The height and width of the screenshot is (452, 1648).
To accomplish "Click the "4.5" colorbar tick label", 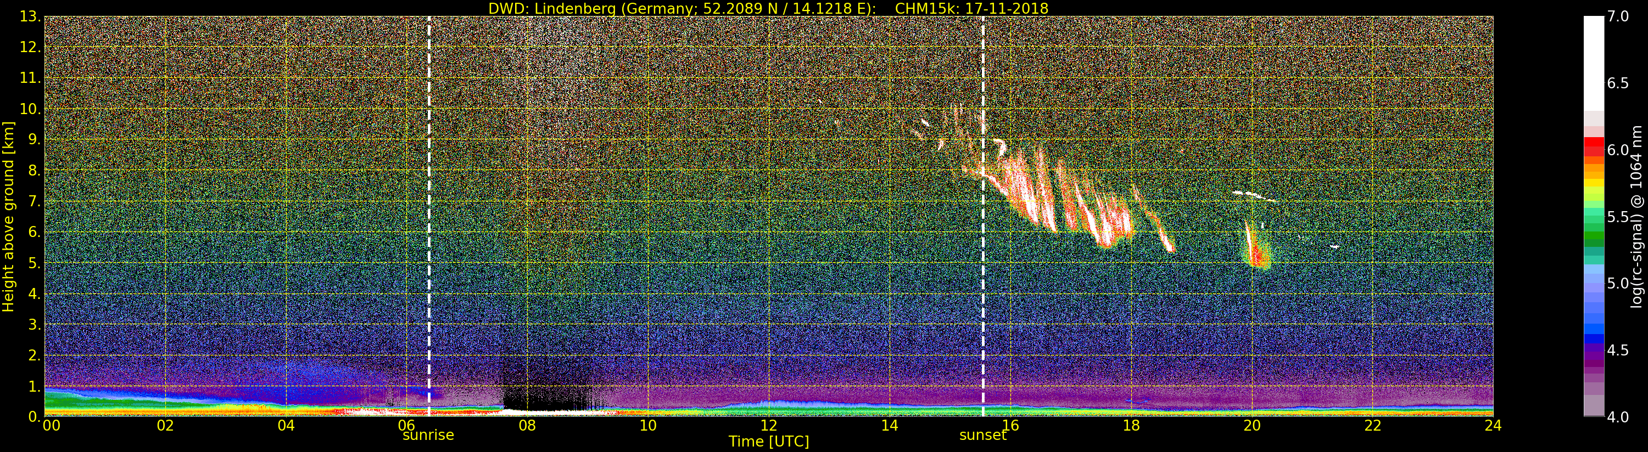I will 1618,351.
